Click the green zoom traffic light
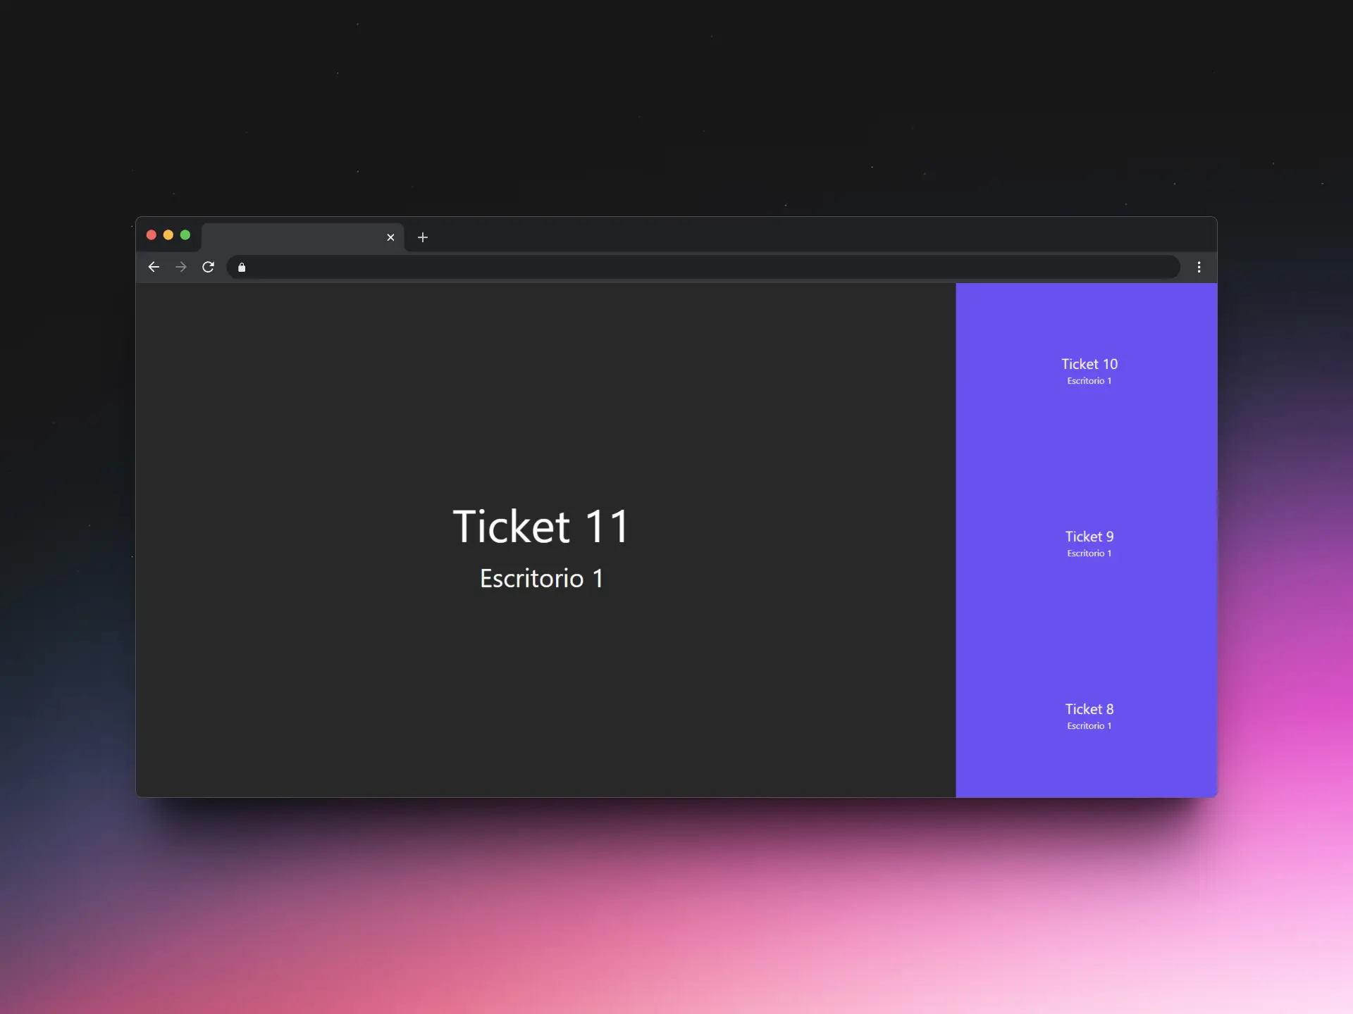1353x1014 pixels. click(185, 234)
